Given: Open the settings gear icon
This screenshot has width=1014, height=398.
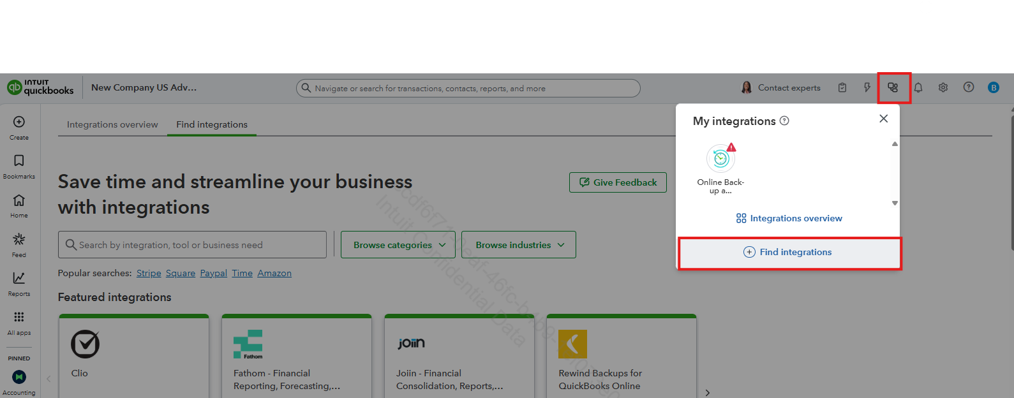Looking at the screenshot, I should coord(943,87).
